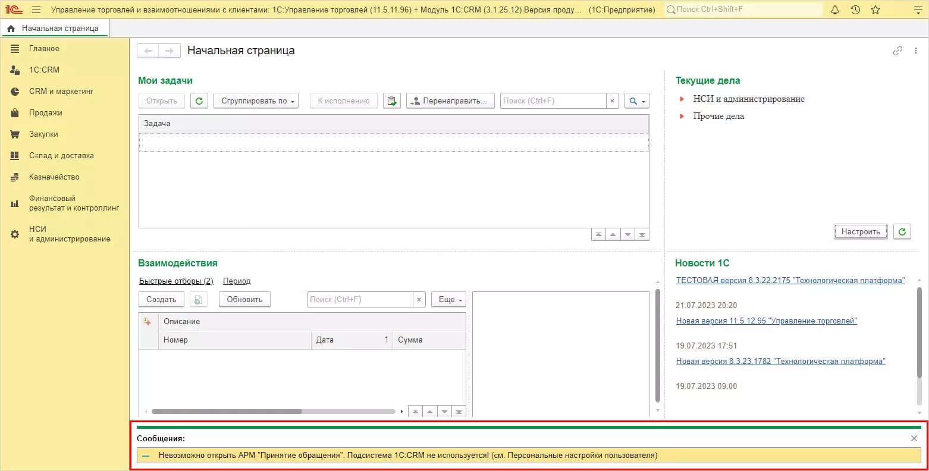929x471 pixels.
Task: Show the history clock icon list
Action: pyautogui.click(x=855, y=10)
